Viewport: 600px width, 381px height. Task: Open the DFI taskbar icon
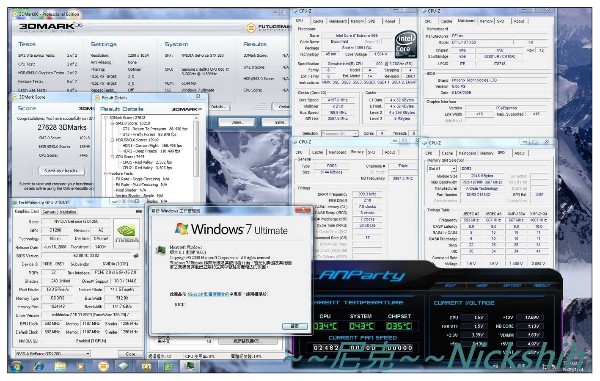(146, 366)
